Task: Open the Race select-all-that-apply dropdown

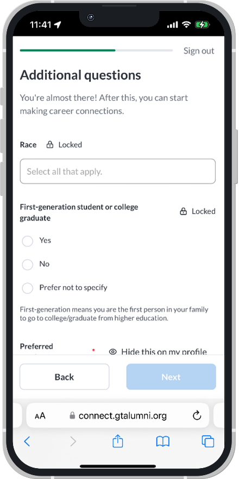Action: pyautogui.click(x=118, y=171)
